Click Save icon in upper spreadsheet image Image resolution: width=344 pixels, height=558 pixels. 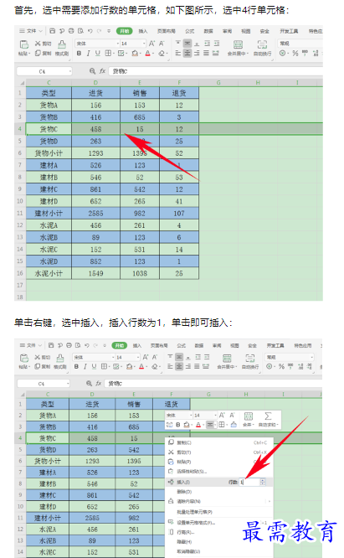[52, 31]
